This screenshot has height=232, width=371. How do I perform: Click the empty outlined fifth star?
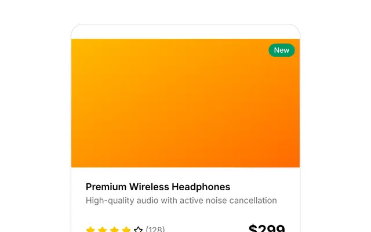(x=138, y=230)
